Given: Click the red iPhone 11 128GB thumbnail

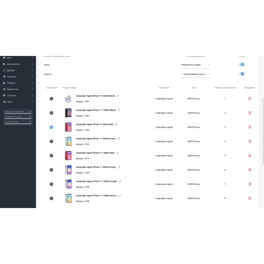Looking at the screenshot, I should (68, 156).
